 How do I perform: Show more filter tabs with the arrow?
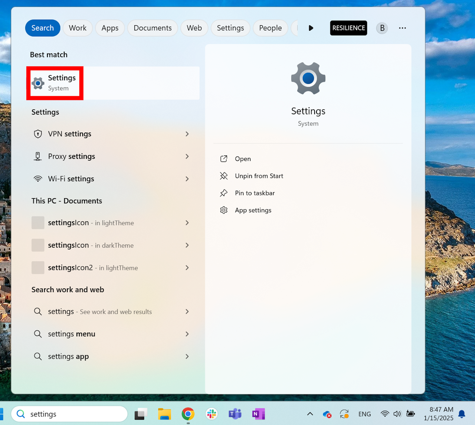(311, 28)
